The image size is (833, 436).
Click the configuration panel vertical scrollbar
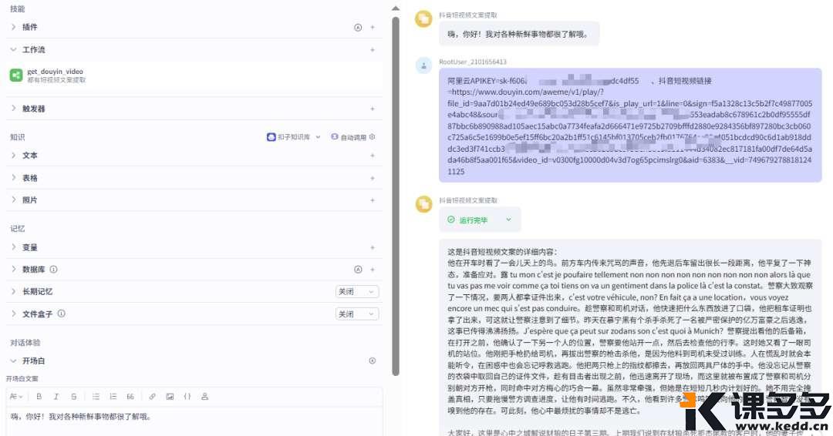[x=395, y=196]
